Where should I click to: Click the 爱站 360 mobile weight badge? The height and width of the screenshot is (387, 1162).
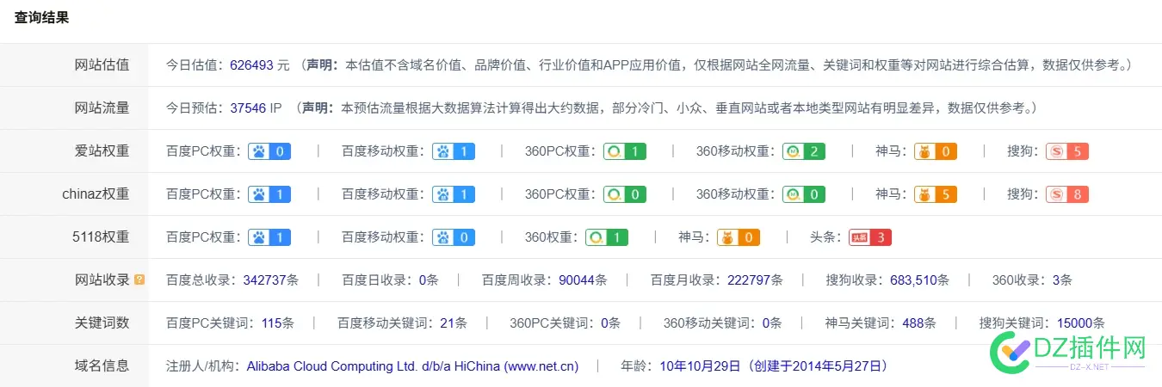click(804, 151)
